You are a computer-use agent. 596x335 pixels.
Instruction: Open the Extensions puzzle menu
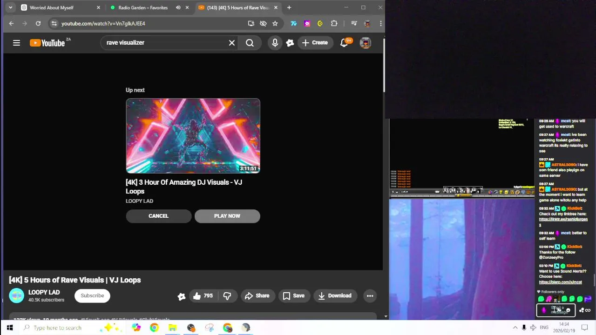point(334,23)
